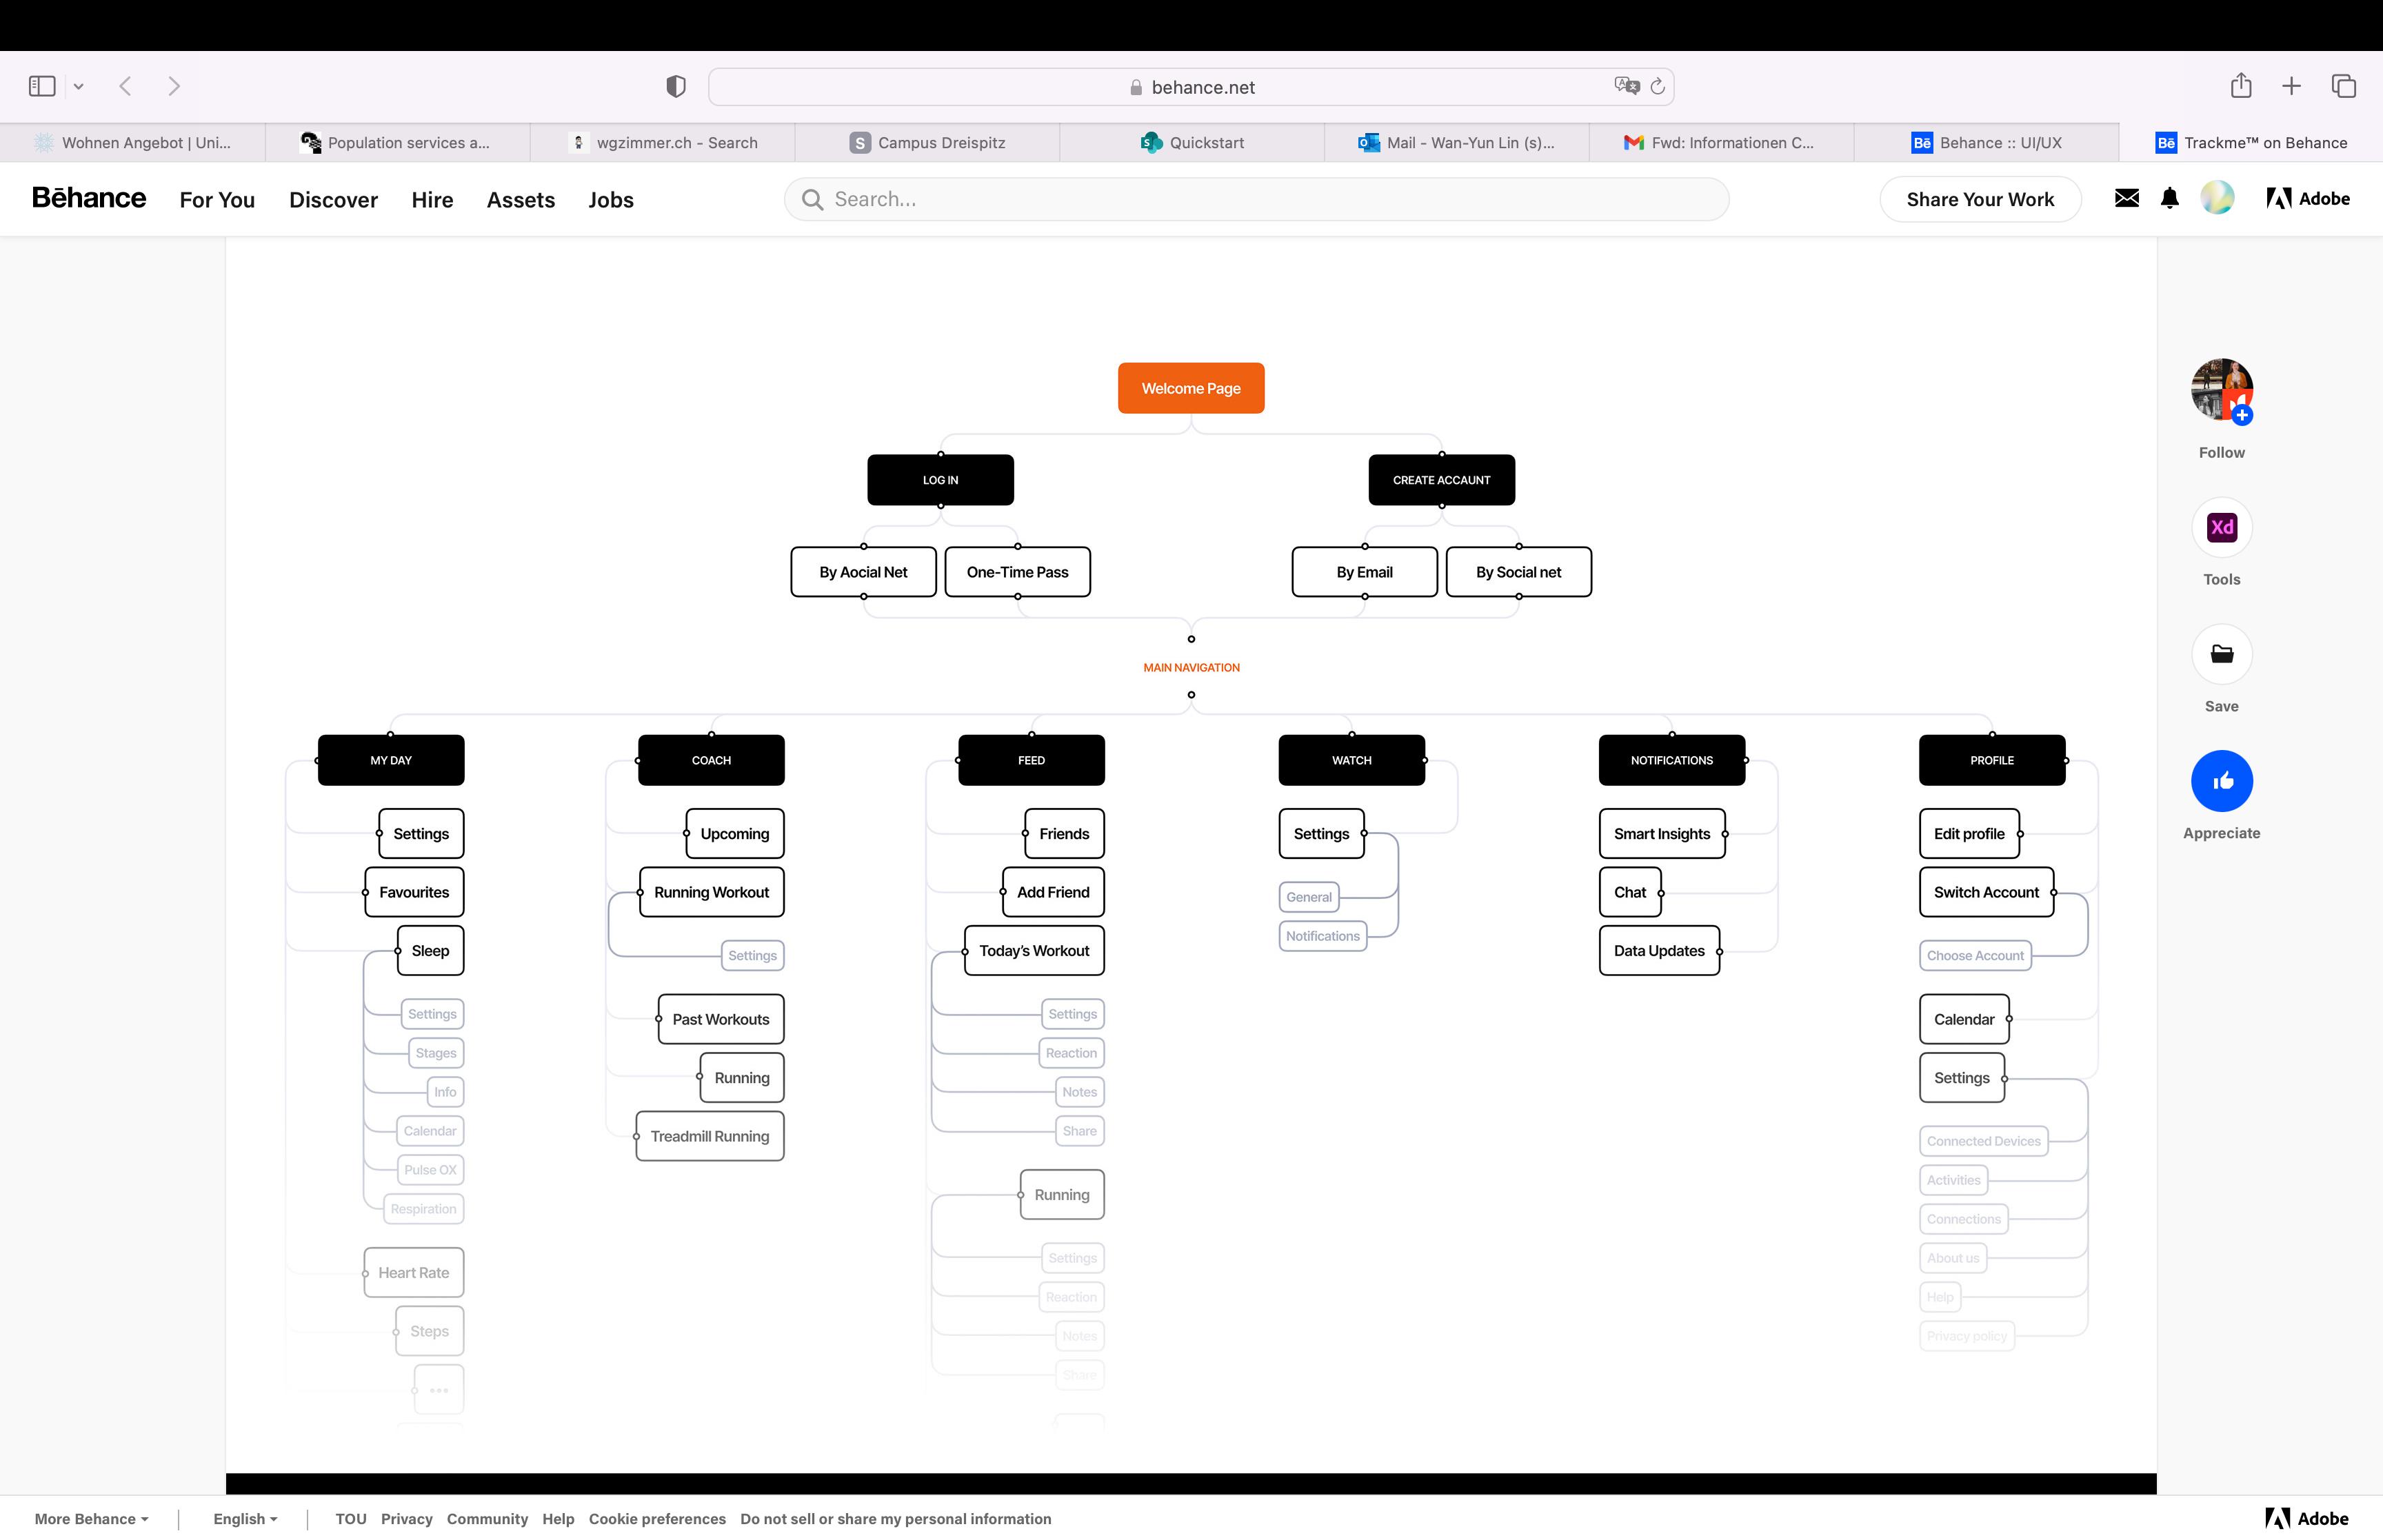
Task: Reload the page with the refresh icon
Action: [x=1657, y=87]
